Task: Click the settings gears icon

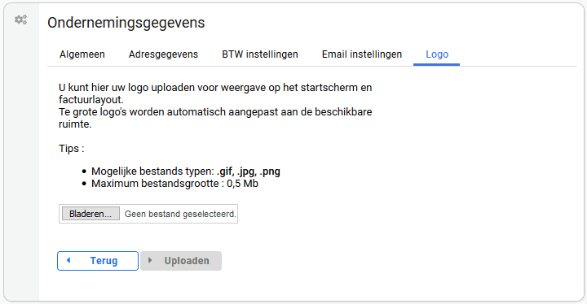Action: [x=20, y=20]
